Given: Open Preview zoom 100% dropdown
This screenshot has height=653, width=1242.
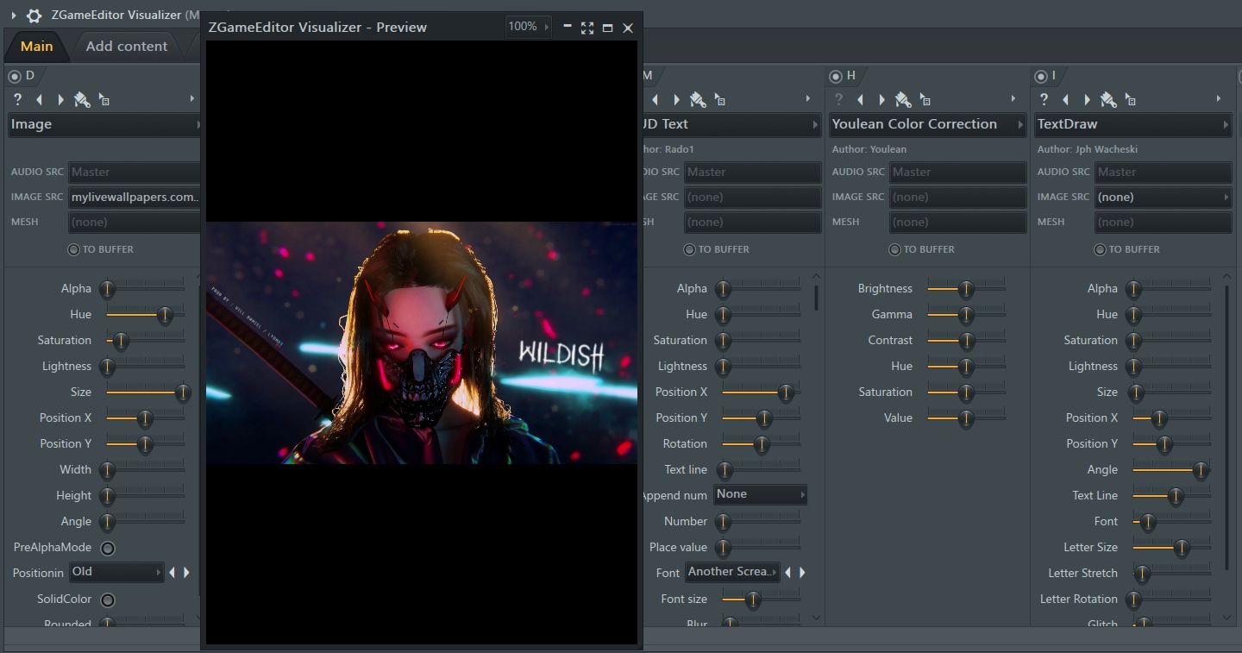Looking at the screenshot, I should click(528, 27).
